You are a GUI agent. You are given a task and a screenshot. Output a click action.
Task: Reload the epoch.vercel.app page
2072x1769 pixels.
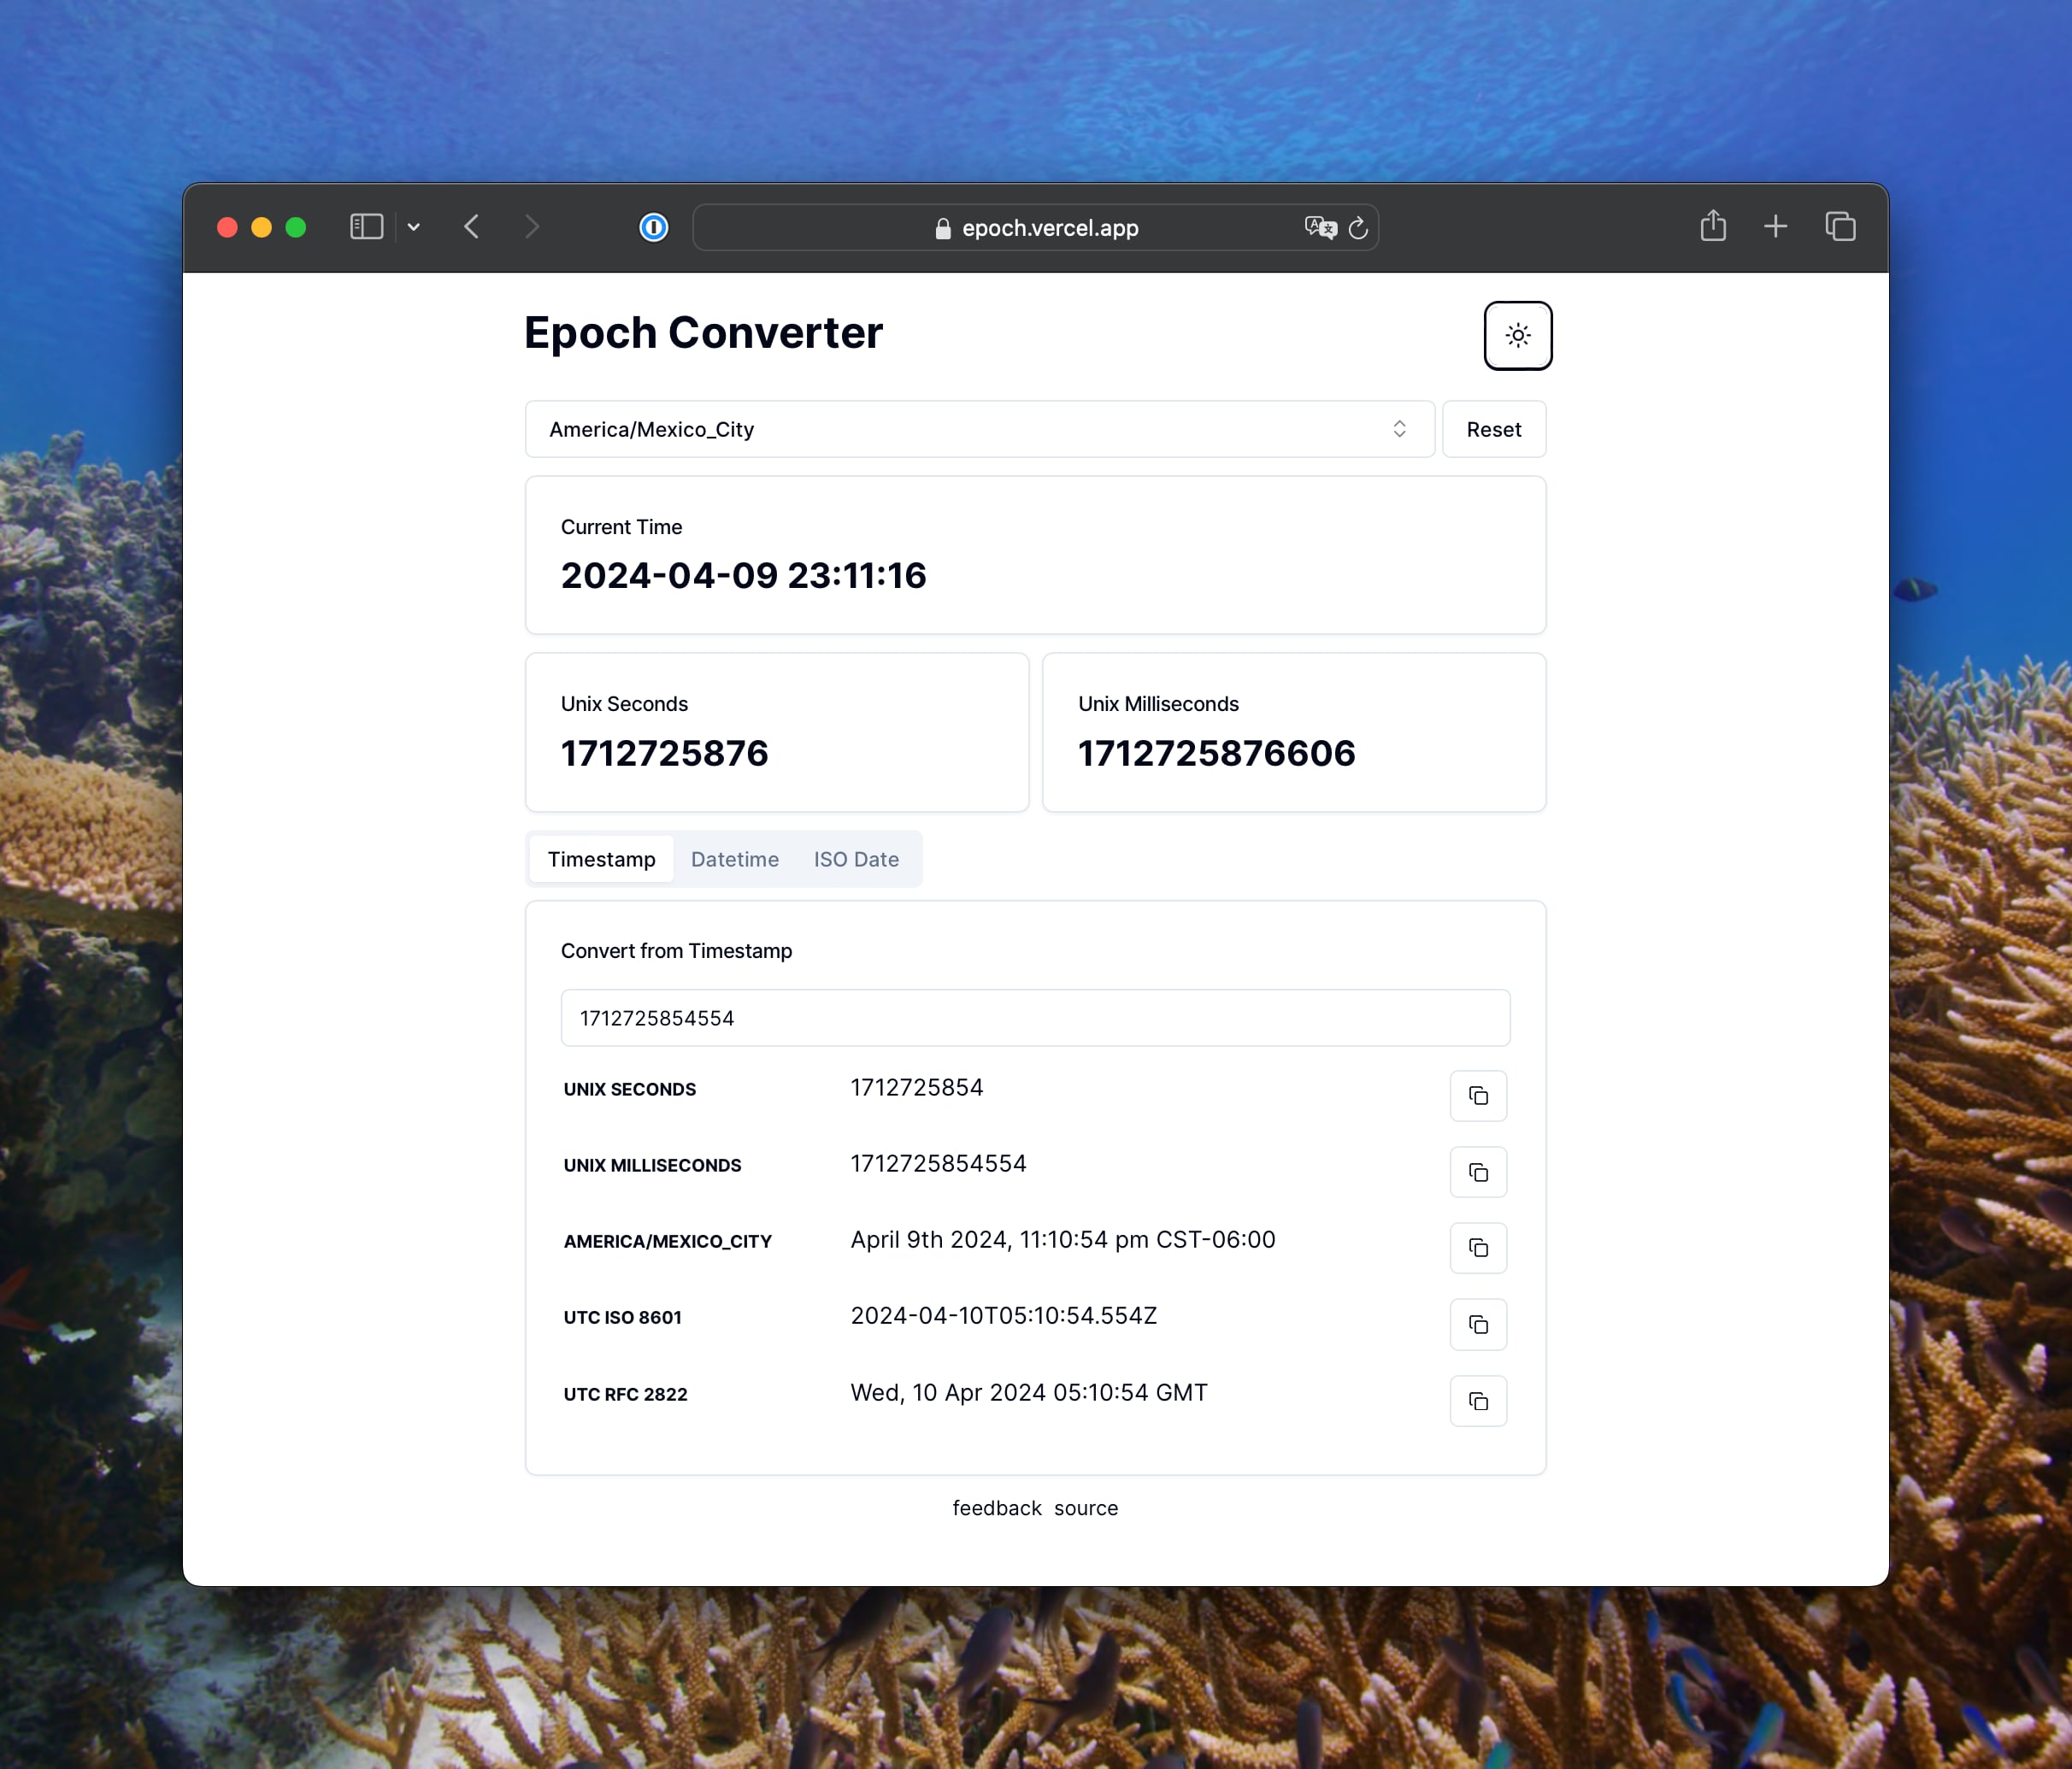tap(1357, 228)
